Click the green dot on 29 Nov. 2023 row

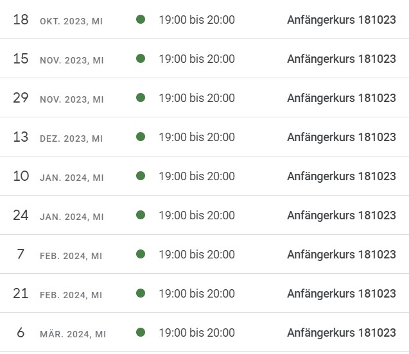(141, 97)
